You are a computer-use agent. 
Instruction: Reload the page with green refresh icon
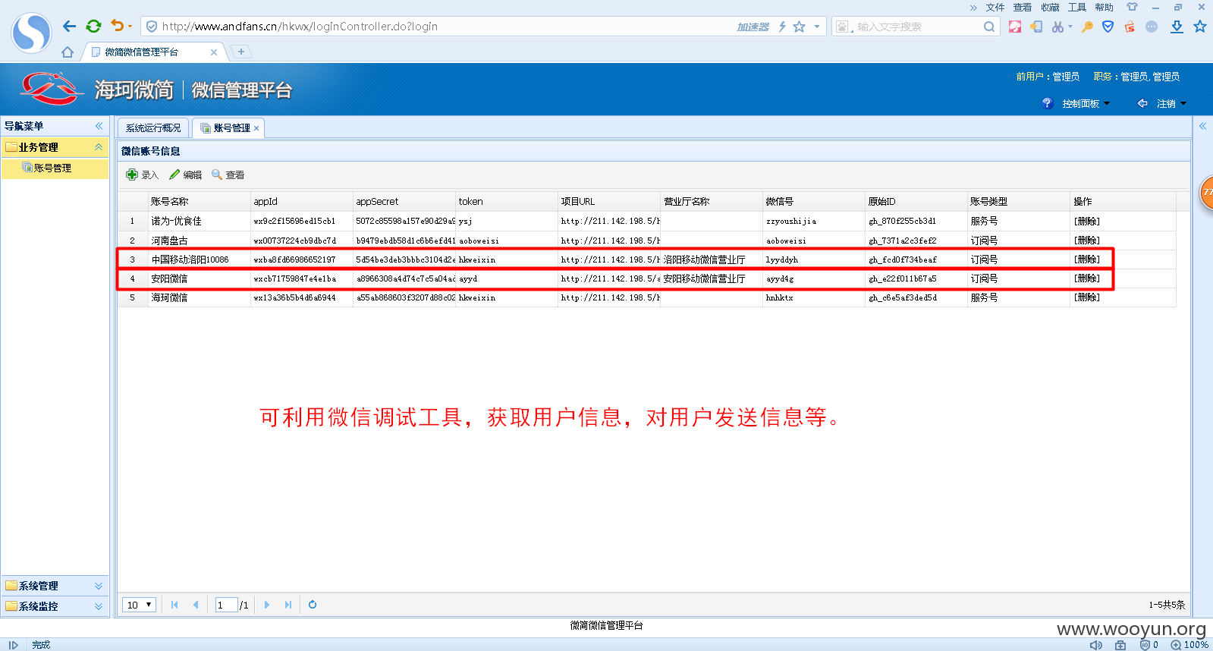(93, 27)
